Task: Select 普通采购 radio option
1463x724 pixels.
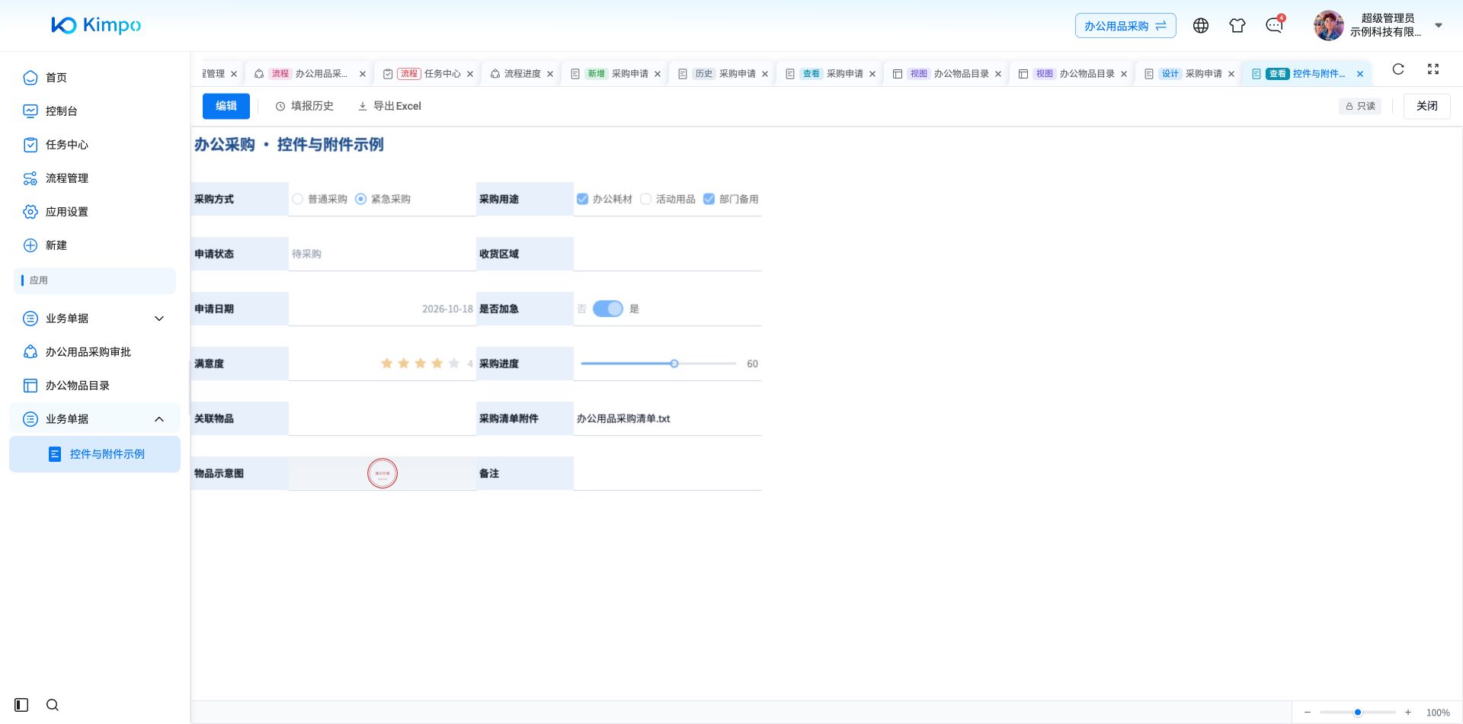Action: point(319,199)
